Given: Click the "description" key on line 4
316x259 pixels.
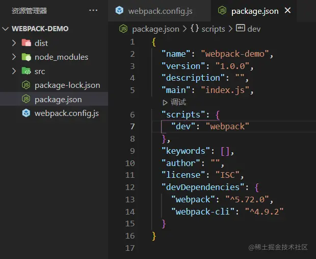Looking at the screenshot, I should pyautogui.click(x=193, y=78).
